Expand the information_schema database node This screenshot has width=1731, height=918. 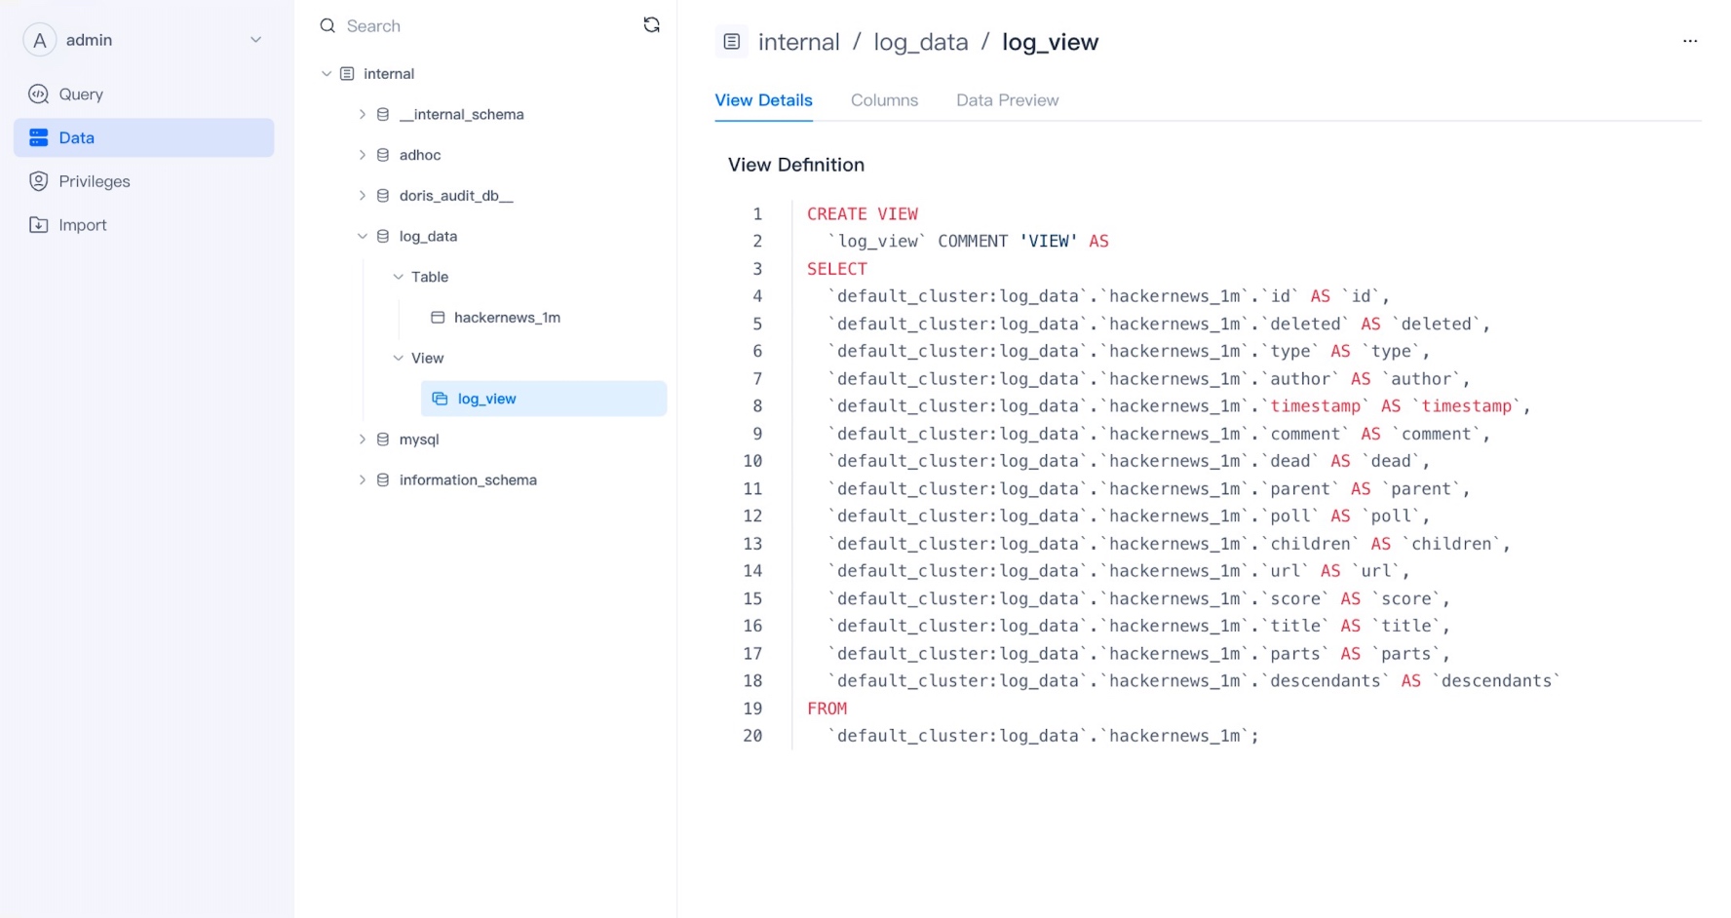tap(362, 479)
